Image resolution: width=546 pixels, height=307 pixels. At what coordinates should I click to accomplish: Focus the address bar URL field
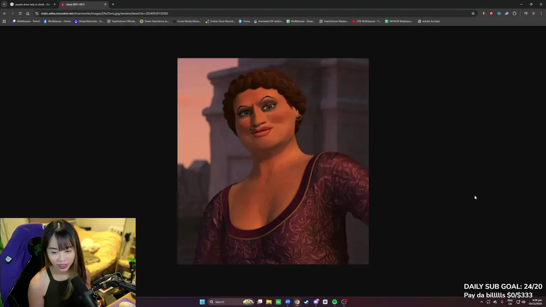click(x=256, y=13)
